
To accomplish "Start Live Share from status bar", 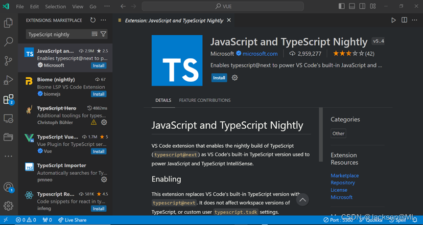I will (72, 220).
